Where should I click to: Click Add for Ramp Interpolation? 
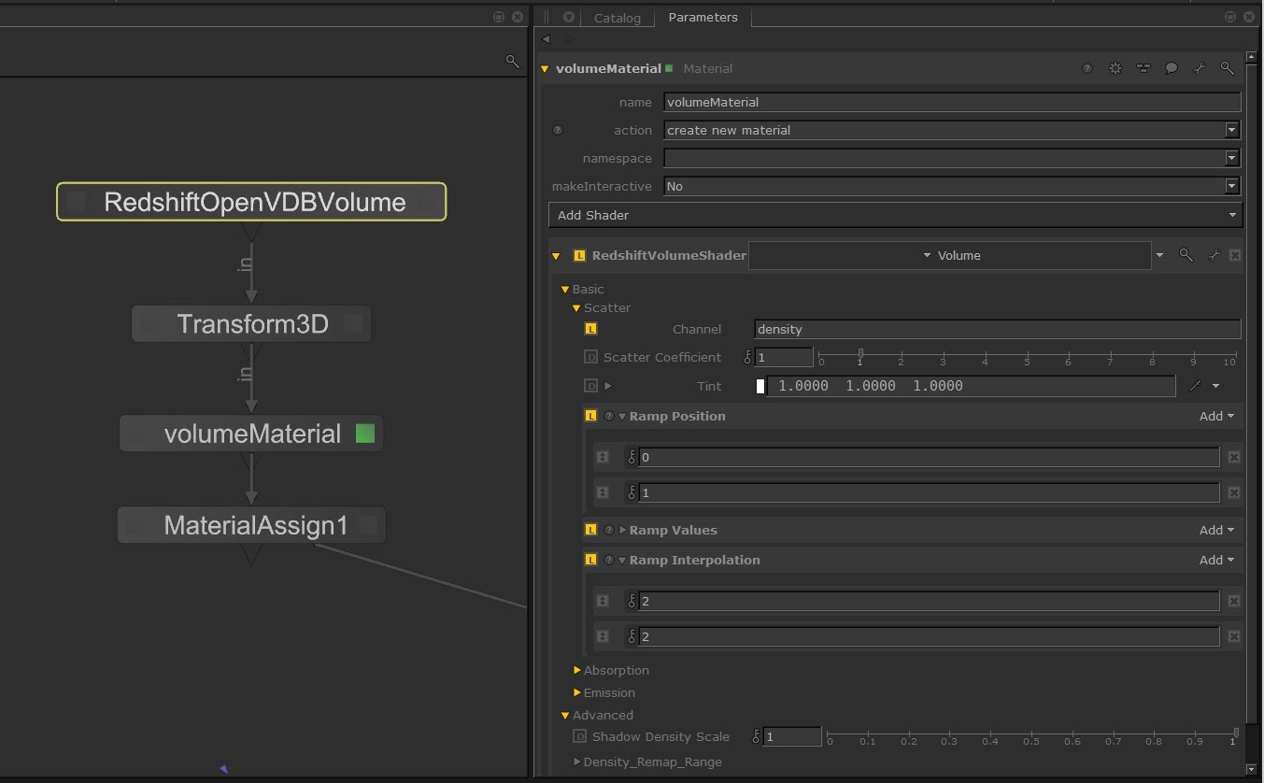tap(1216, 560)
